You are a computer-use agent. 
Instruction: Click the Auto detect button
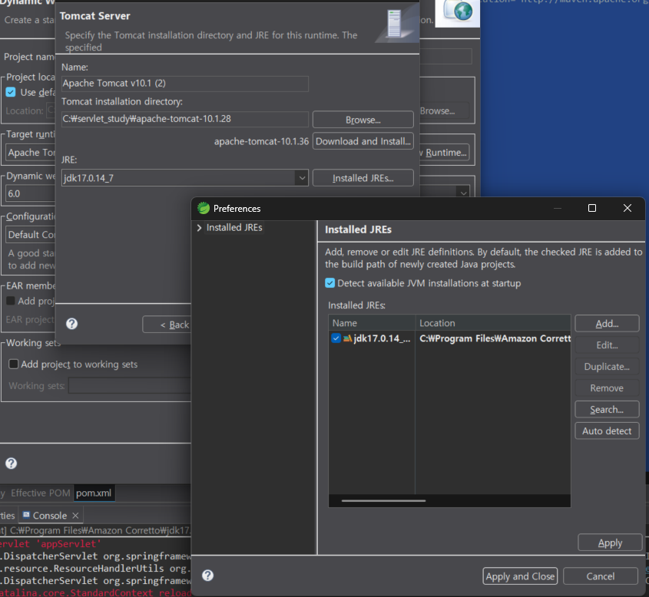[x=607, y=430]
